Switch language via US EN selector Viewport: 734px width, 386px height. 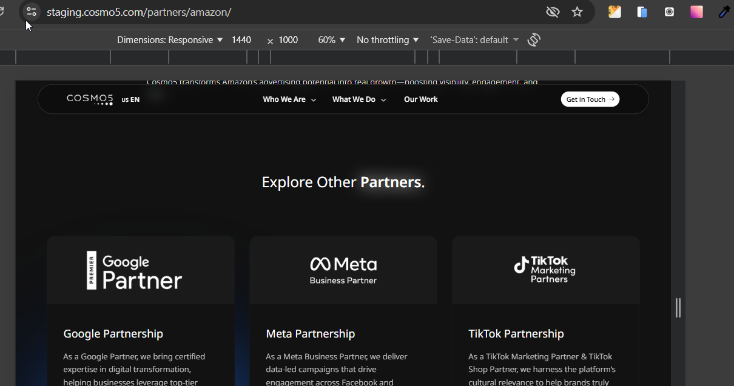tap(130, 100)
